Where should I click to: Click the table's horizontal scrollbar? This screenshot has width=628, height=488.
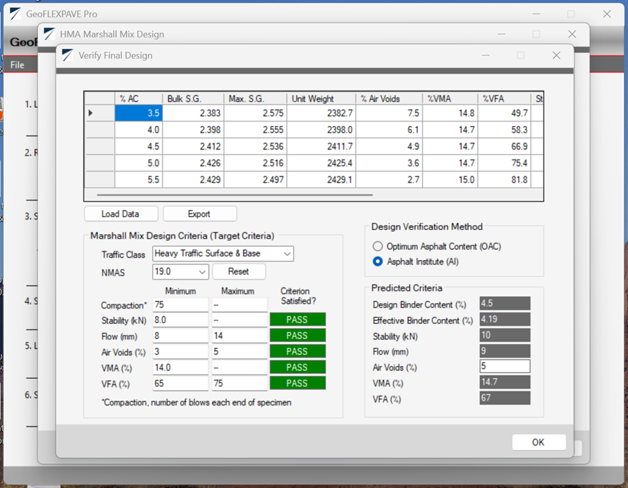[x=234, y=195]
